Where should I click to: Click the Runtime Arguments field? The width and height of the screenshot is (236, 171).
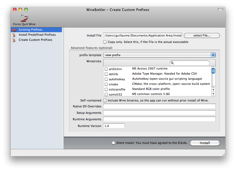click(159, 119)
